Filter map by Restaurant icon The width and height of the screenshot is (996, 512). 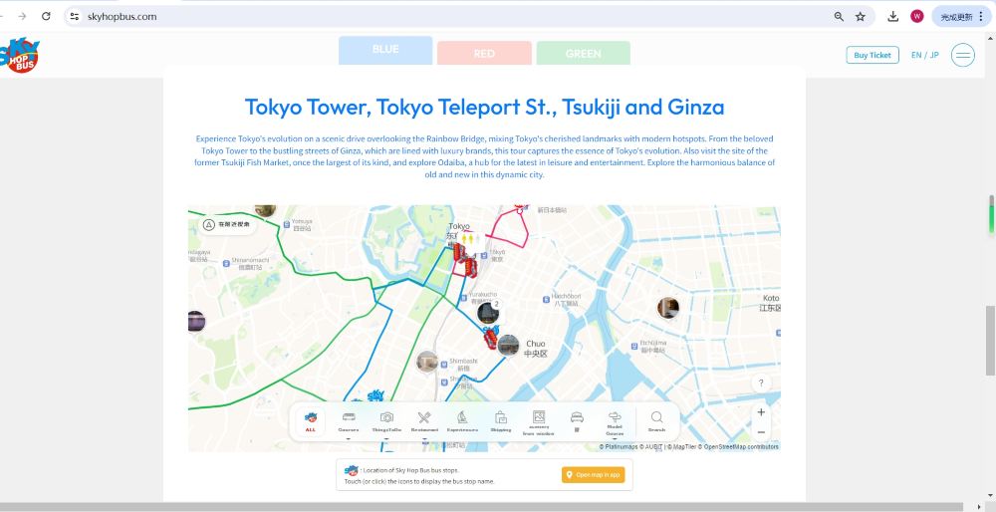pos(424,421)
